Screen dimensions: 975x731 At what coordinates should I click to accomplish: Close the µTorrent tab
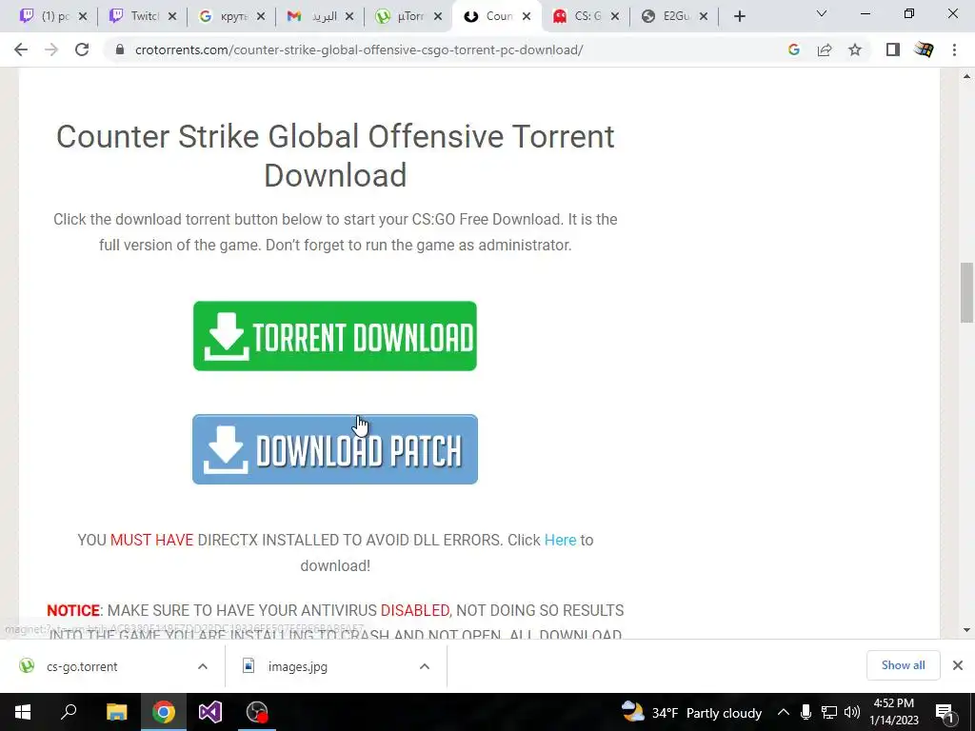(438, 16)
